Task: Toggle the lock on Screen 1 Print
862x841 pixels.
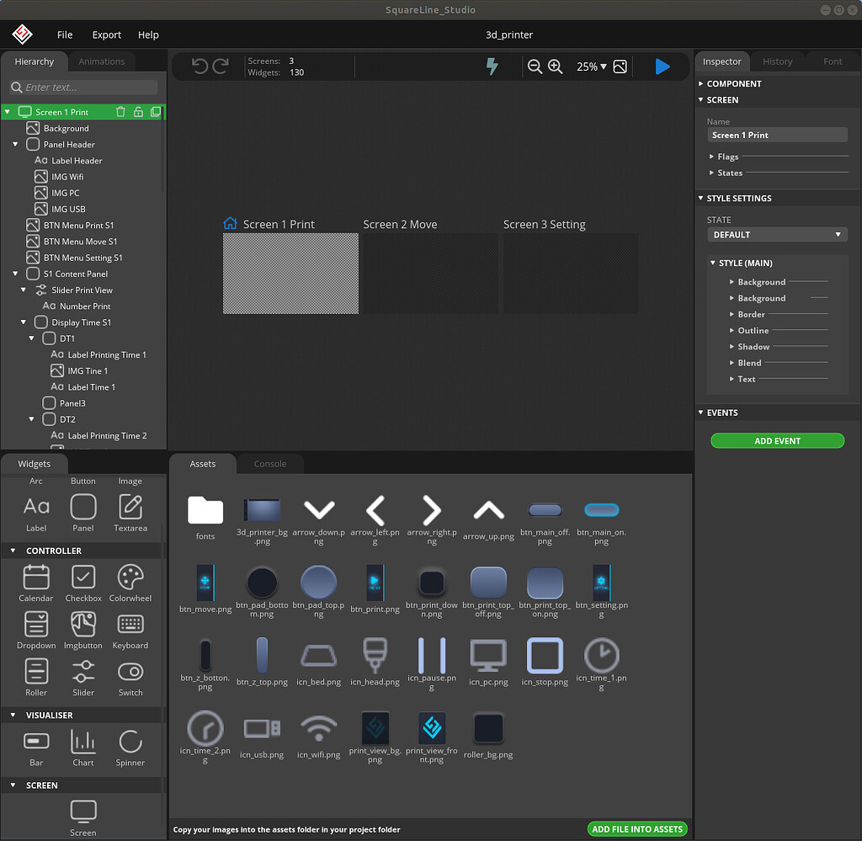Action: (x=139, y=111)
